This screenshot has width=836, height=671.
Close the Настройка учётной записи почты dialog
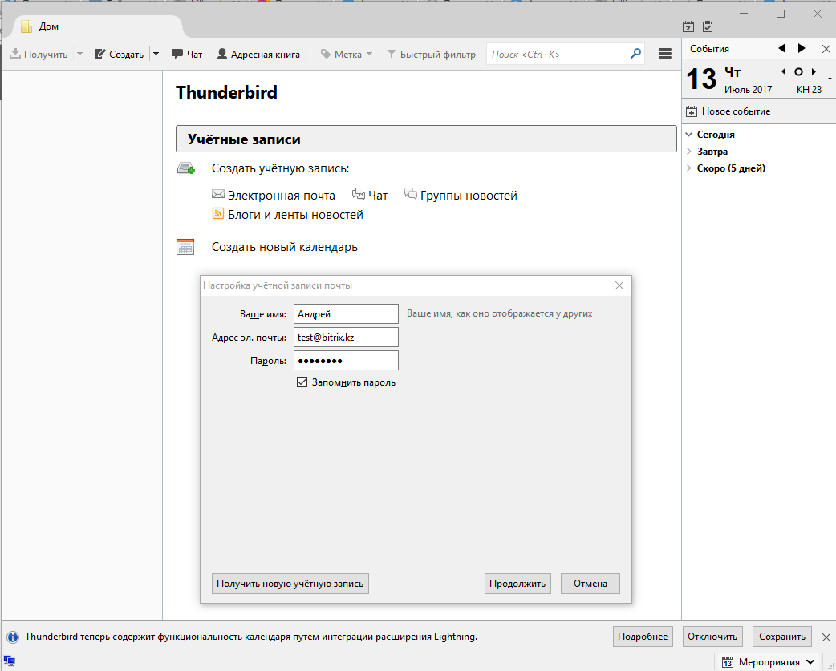[x=619, y=285]
